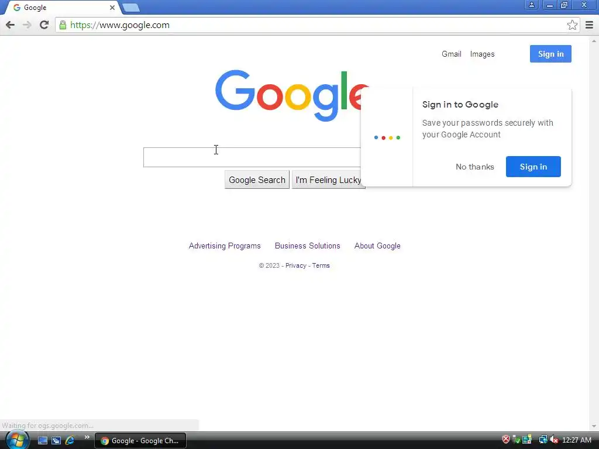Open About Google link

pyautogui.click(x=377, y=246)
